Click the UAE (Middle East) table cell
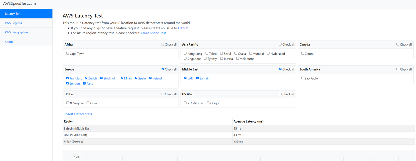416x161 pixels. (148, 135)
